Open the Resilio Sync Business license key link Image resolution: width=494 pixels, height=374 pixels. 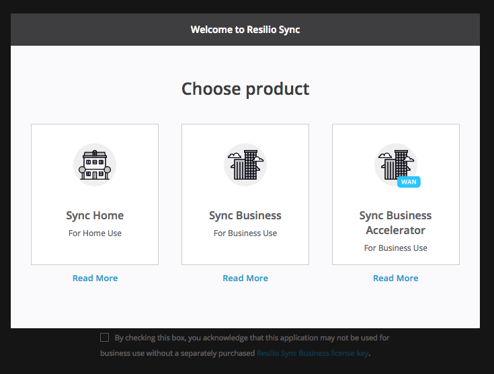(313, 353)
